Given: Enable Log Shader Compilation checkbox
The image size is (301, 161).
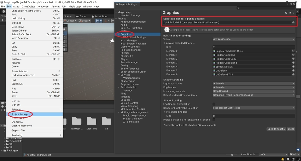Looking at the screenshot, I should coord(214,104).
